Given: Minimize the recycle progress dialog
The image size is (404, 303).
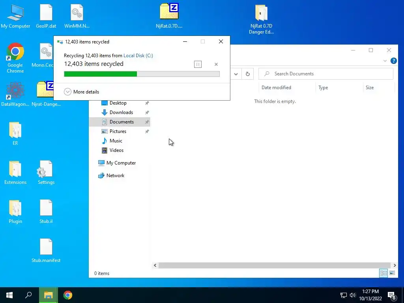Looking at the screenshot, I should click(x=185, y=41).
